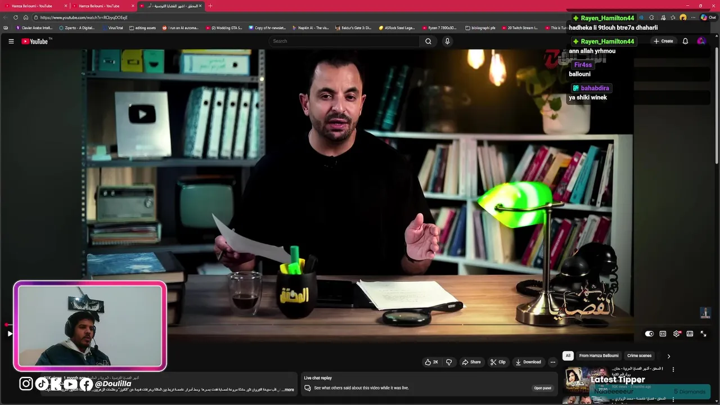Dislike the video with thumbs-down
720x405 pixels.
pyautogui.click(x=449, y=362)
